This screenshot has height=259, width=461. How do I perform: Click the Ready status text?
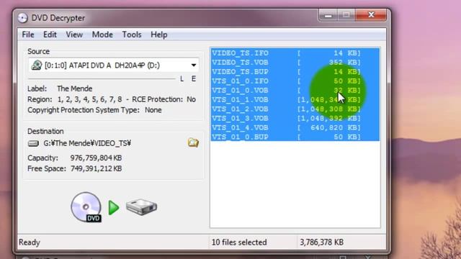pyautogui.click(x=30, y=242)
